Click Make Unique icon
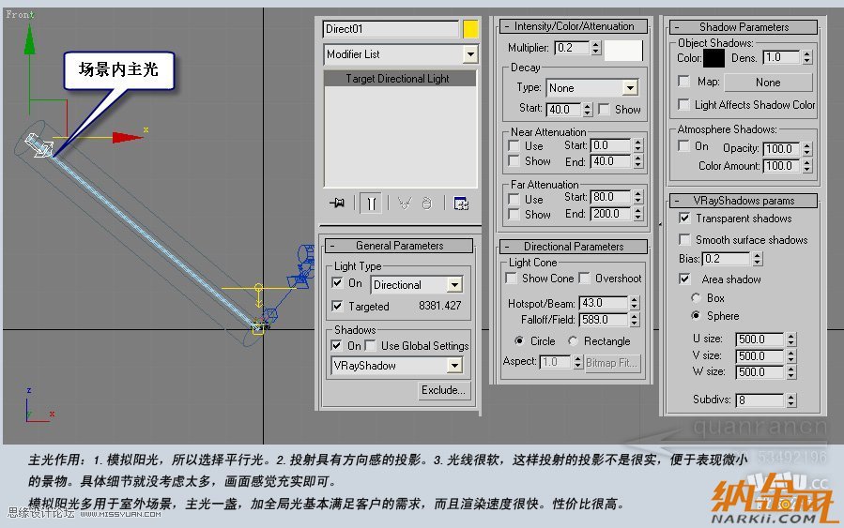 pos(405,204)
